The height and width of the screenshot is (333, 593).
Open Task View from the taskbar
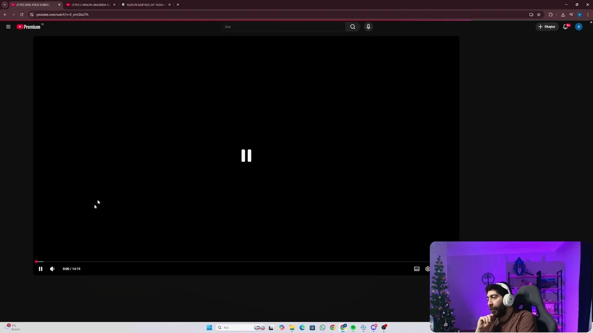(271, 327)
